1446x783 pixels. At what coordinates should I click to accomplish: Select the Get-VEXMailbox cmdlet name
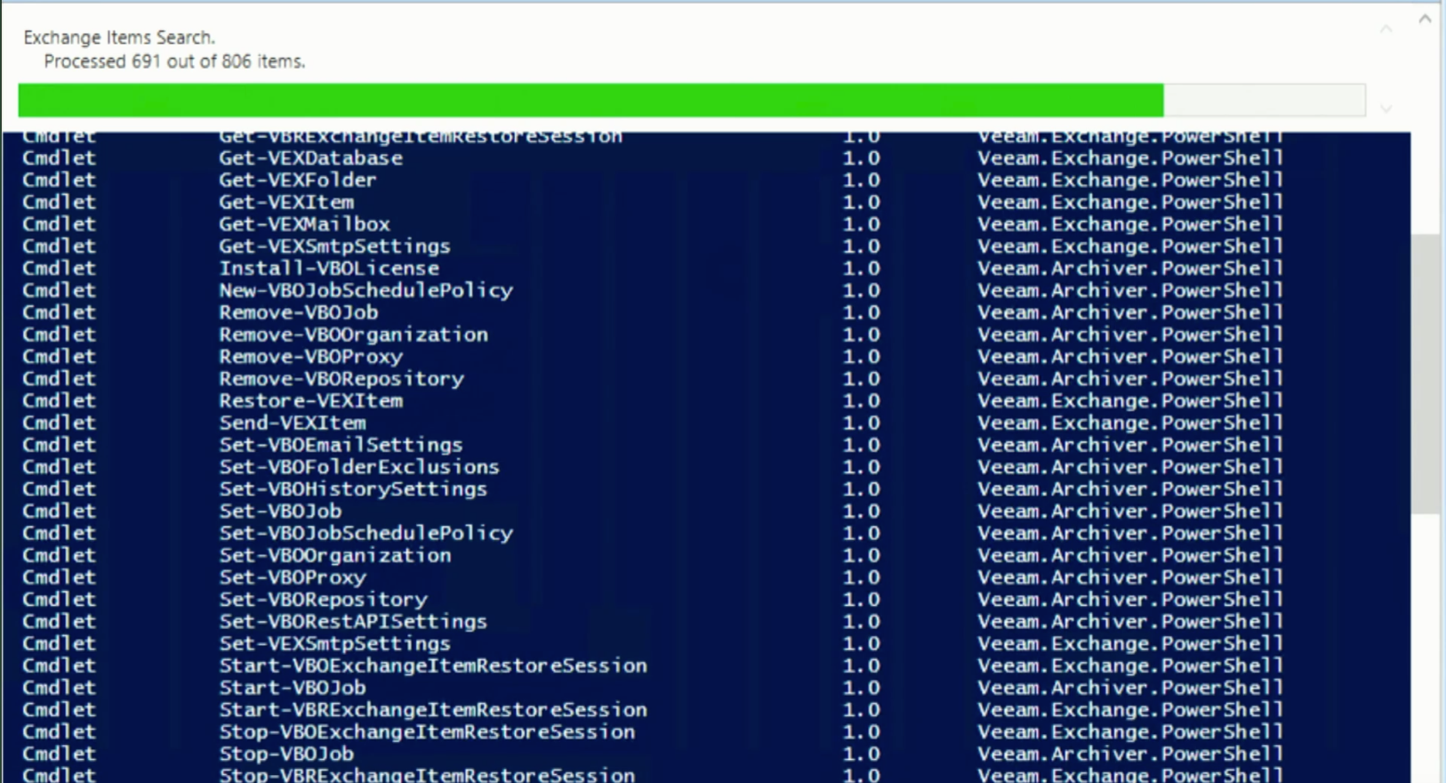304,224
